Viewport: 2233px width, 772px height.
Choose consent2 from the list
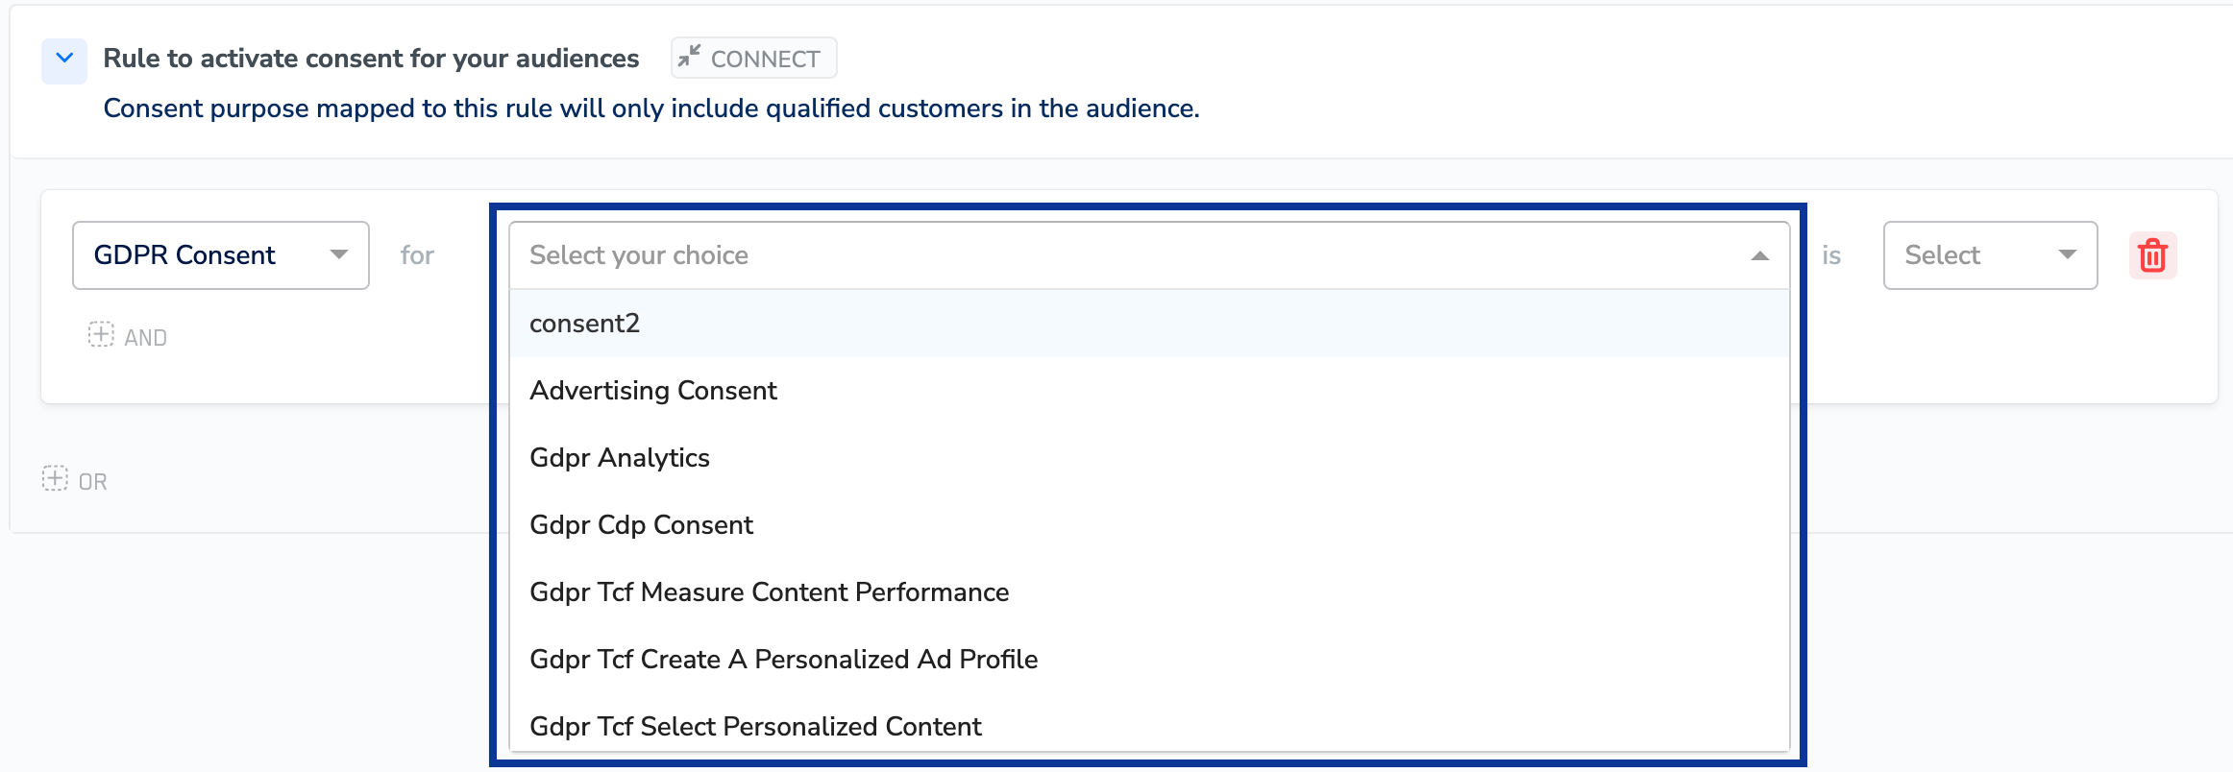click(x=584, y=324)
